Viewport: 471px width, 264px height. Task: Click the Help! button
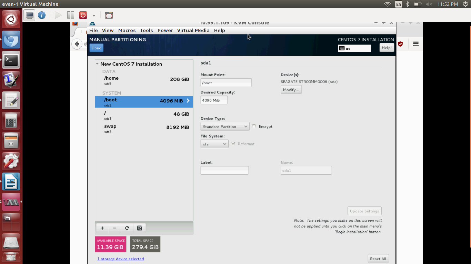pos(387,48)
